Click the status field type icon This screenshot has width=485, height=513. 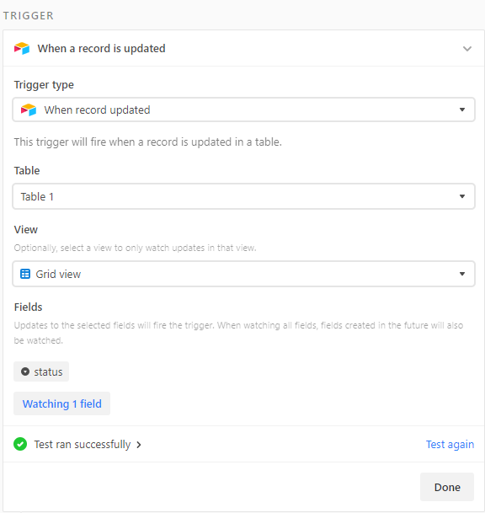pos(25,371)
